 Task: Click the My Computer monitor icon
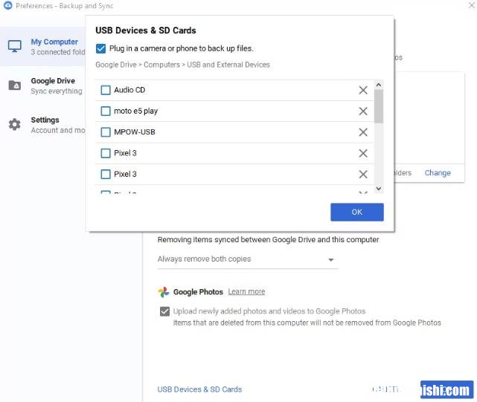pos(15,46)
